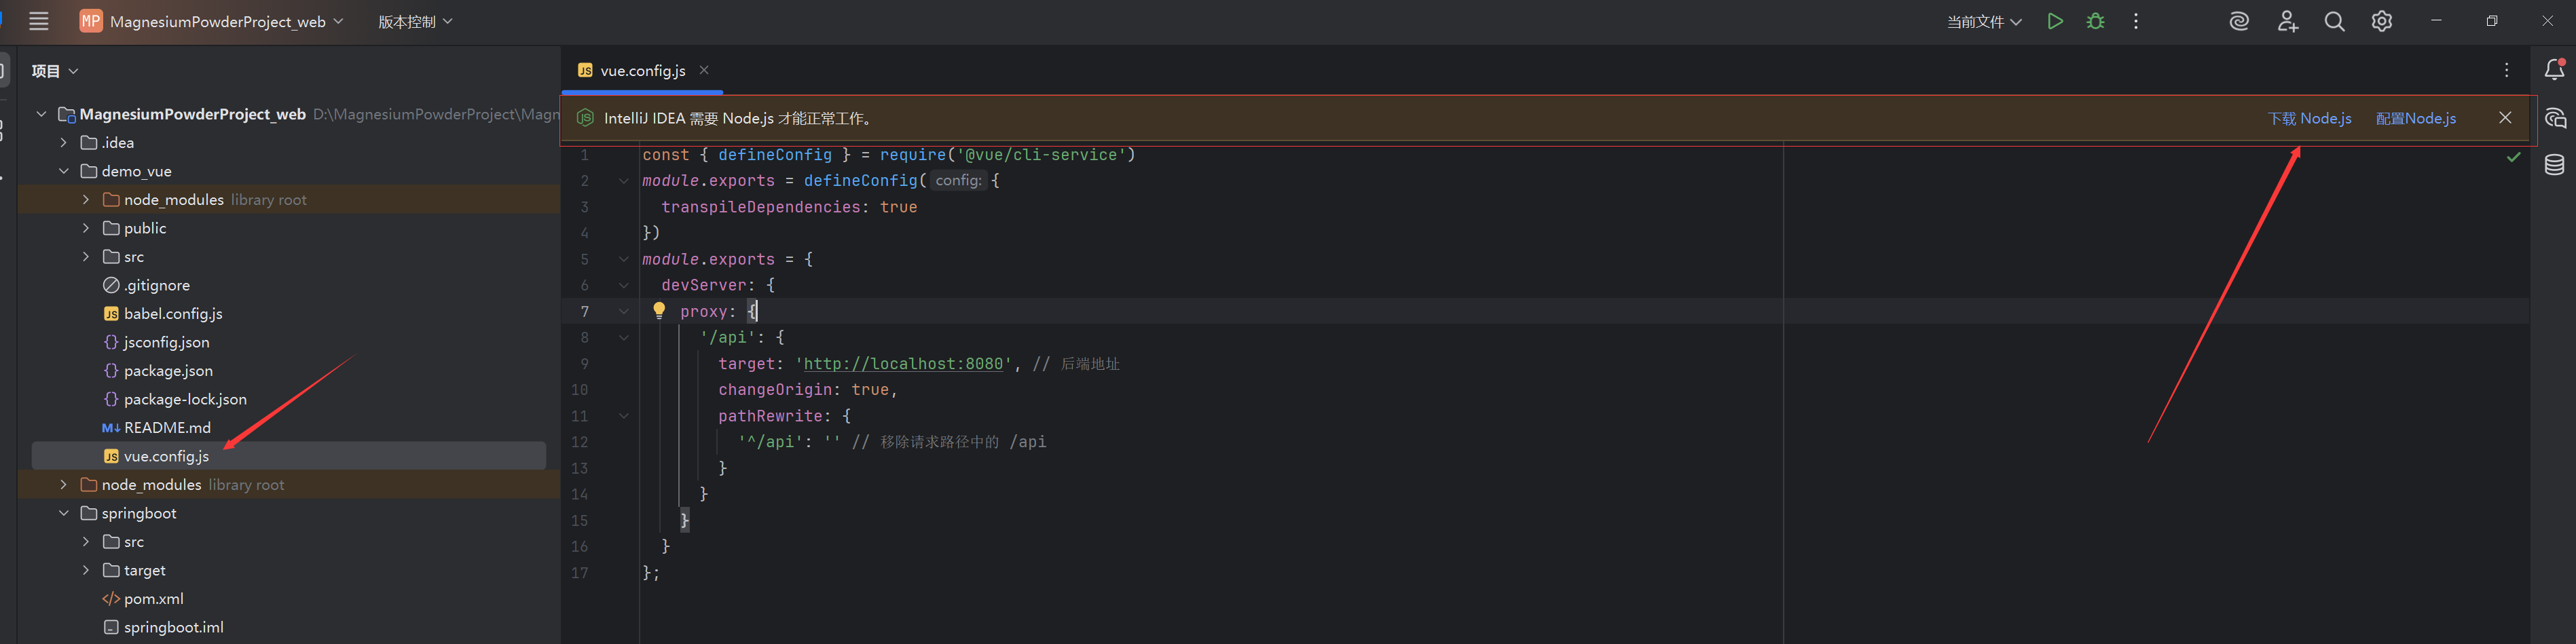This screenshot has width=2576, height=644.
Task: Open the Database tool window icon
Action: pyautogui.click(x=2554, y=165)
